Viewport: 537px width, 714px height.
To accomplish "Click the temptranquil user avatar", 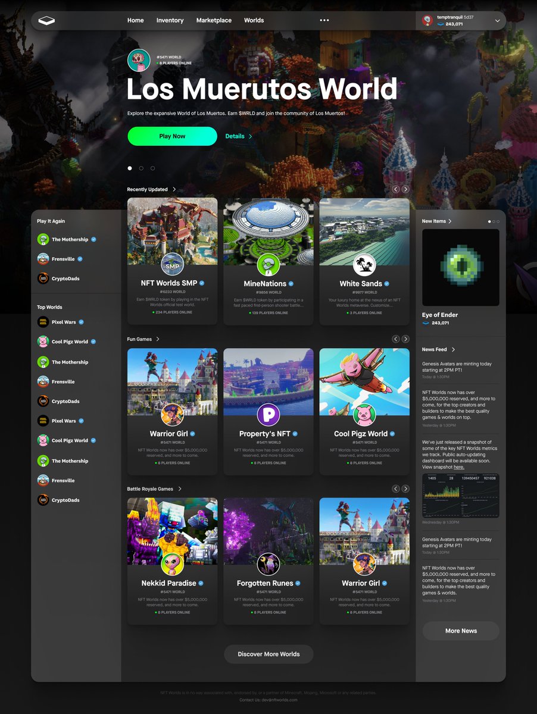I will (x=427, y=20).
